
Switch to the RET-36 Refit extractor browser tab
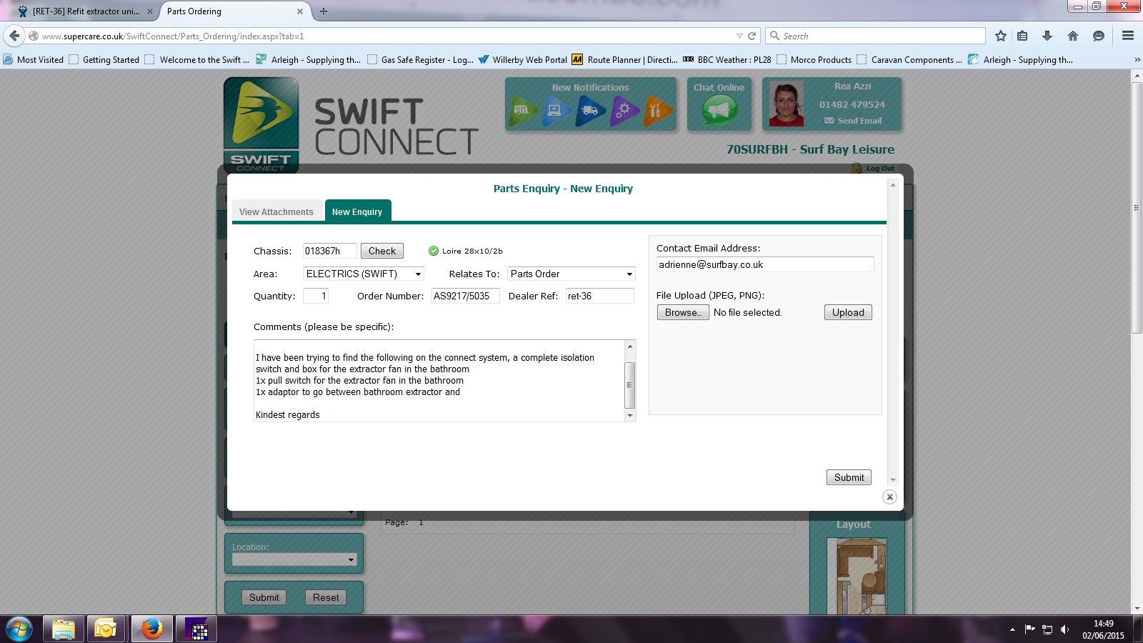(86, 11)
